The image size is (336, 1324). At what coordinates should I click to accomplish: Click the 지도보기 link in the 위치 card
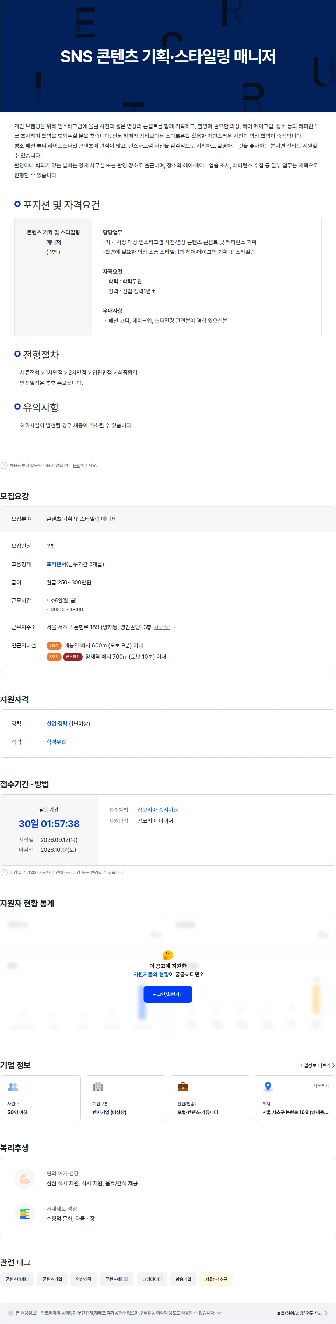coord(321,1085)
